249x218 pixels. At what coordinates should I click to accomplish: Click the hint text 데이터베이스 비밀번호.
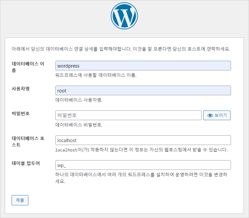79,125
